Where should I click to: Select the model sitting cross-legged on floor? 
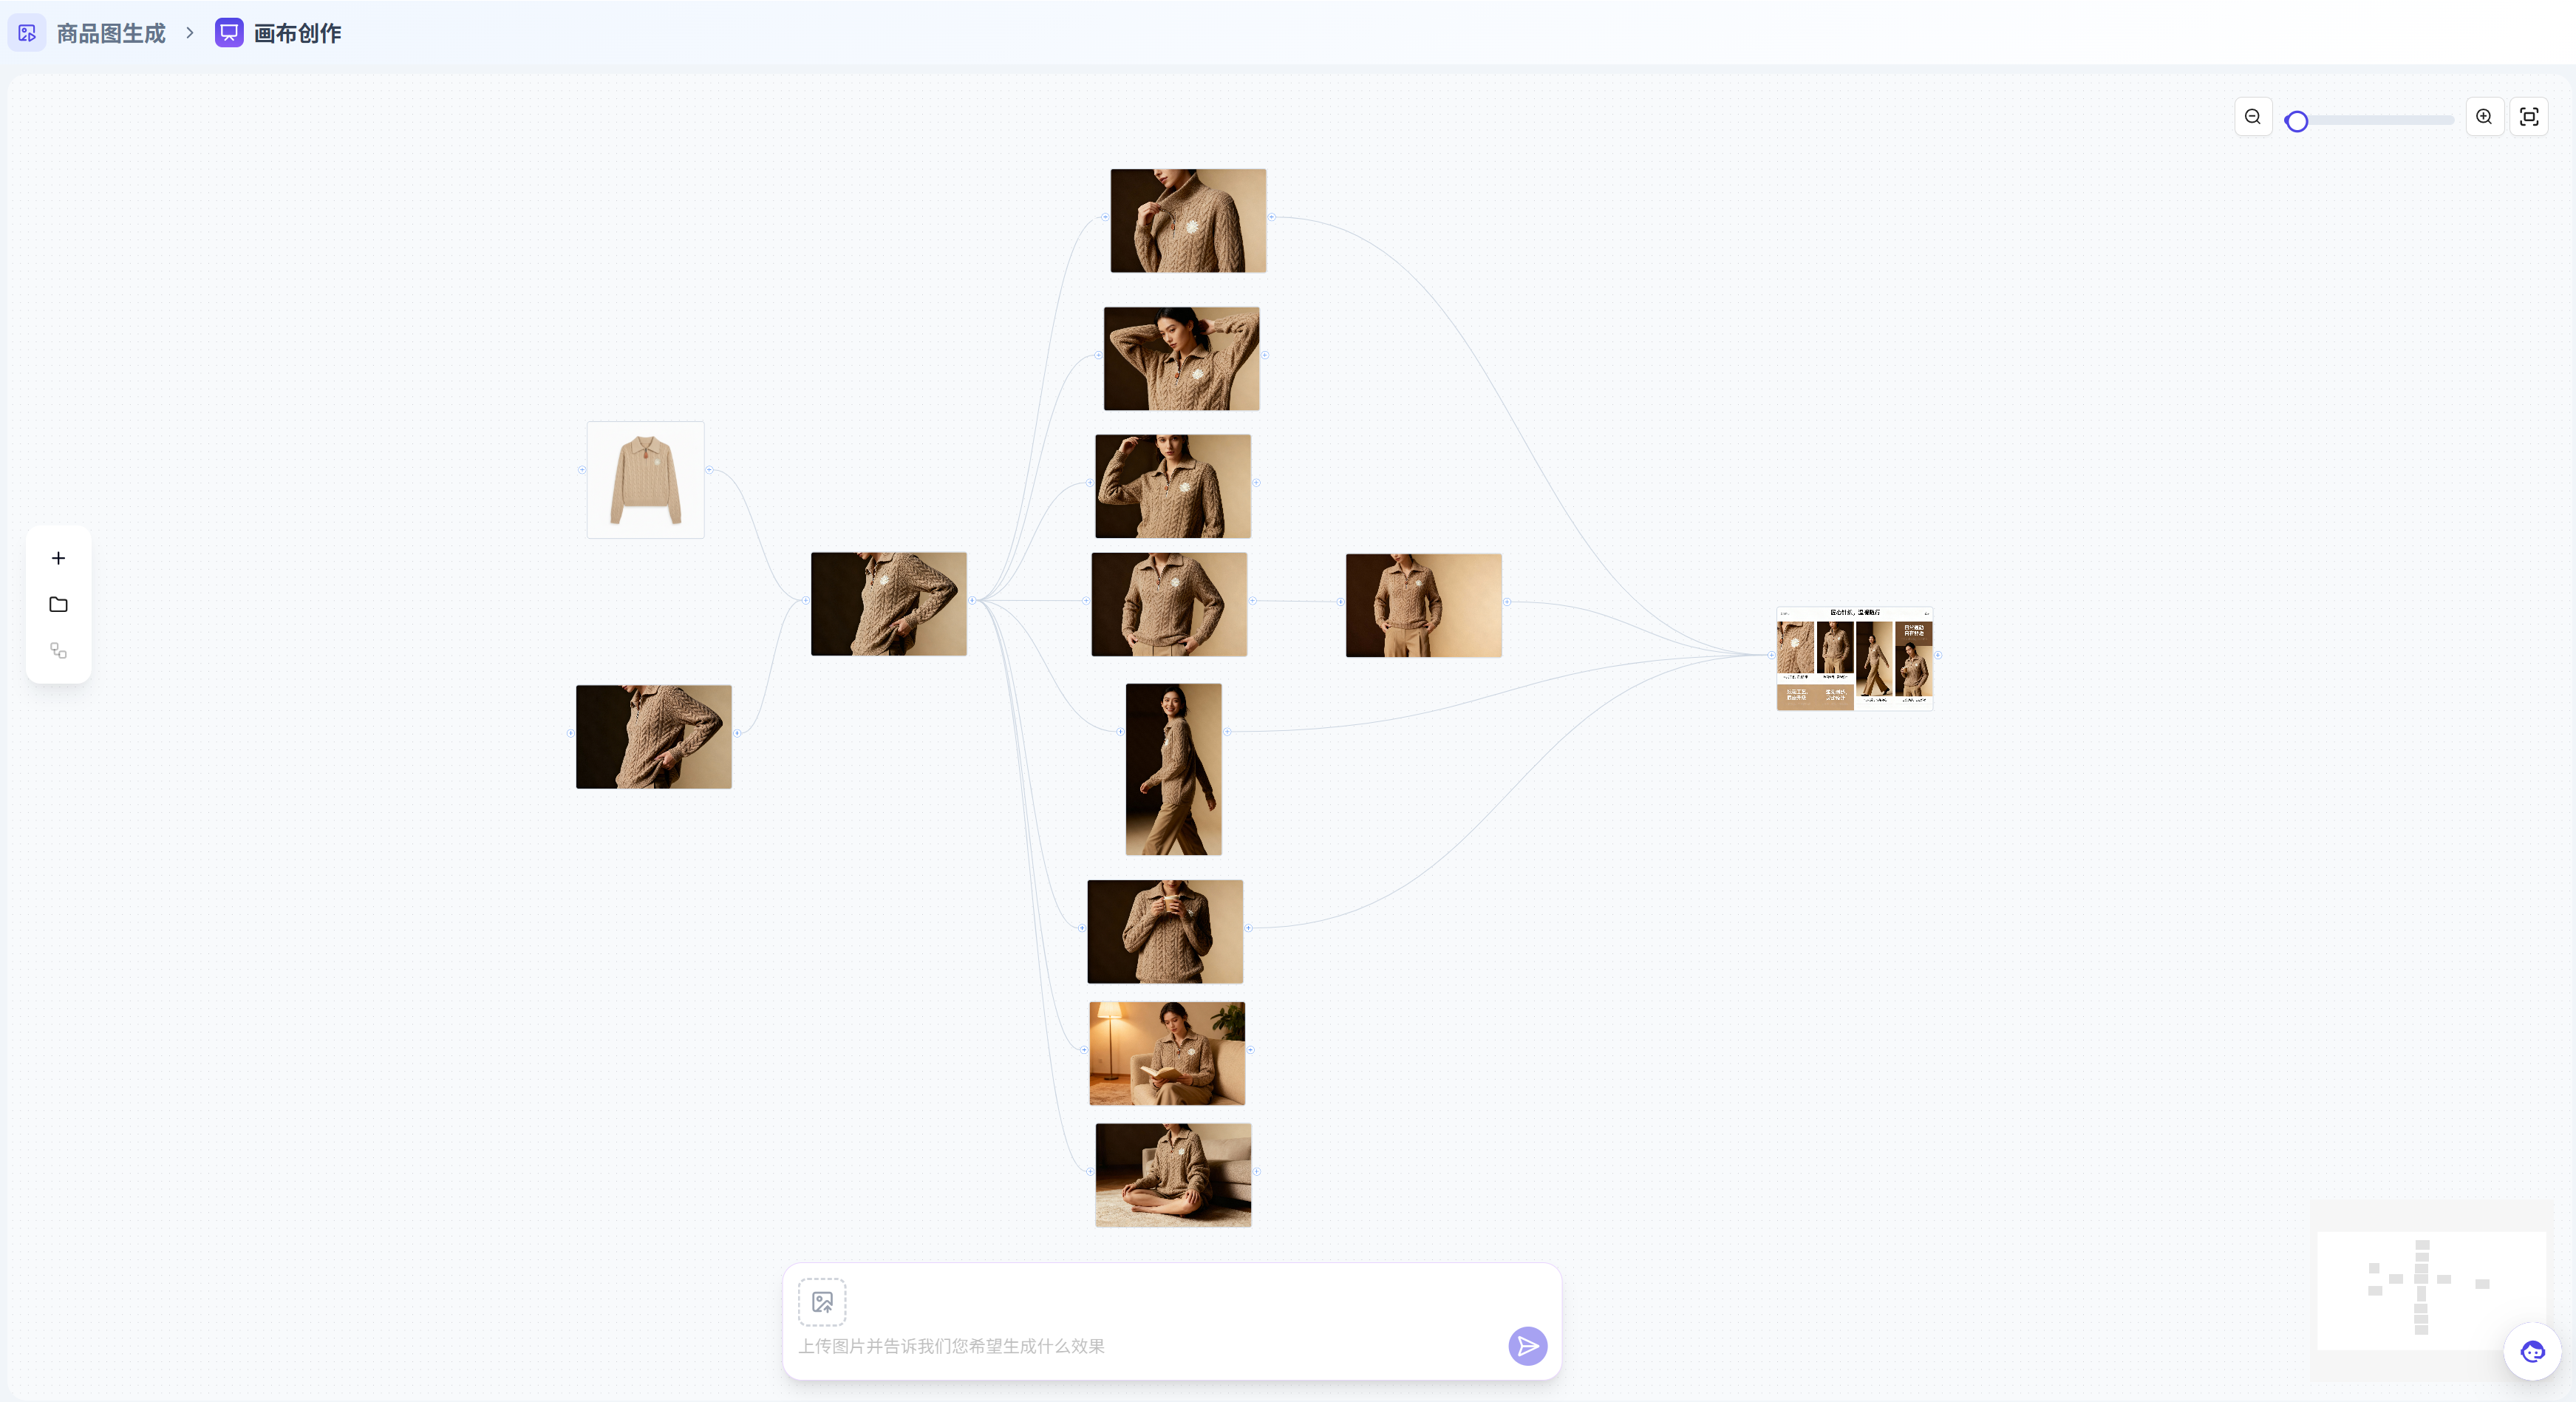coord(1173,1175)
